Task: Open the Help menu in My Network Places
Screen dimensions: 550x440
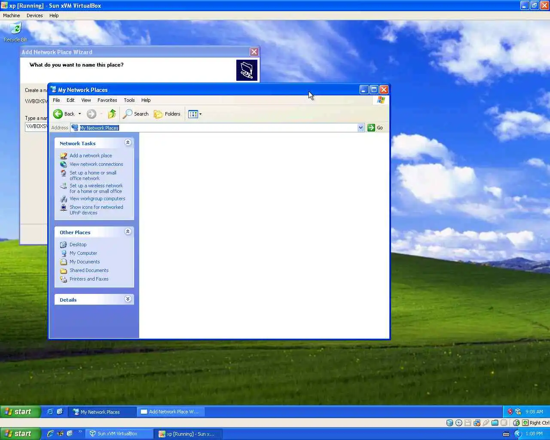Action: click(146, 100)
